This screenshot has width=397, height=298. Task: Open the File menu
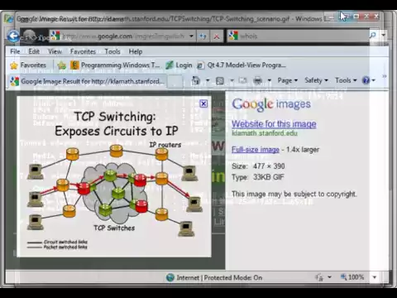click(x=15, y=51)
